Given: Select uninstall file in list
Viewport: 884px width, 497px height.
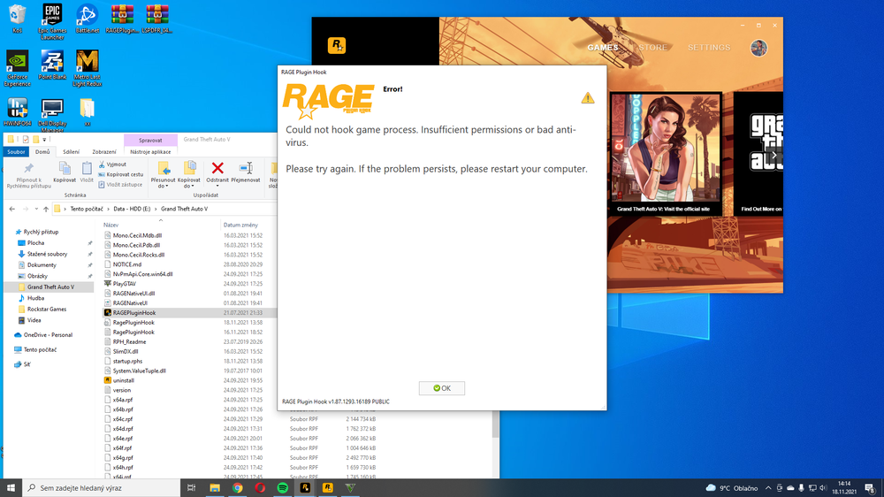Looking at the screenshot, I should [123, 380].
